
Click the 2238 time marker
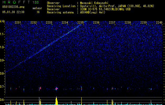(128, 23)
